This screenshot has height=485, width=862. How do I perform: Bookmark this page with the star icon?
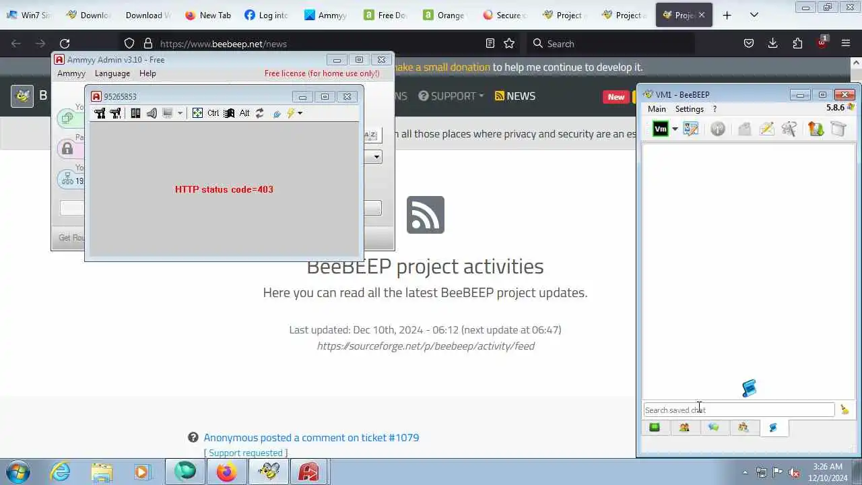[x=509, y=44]
